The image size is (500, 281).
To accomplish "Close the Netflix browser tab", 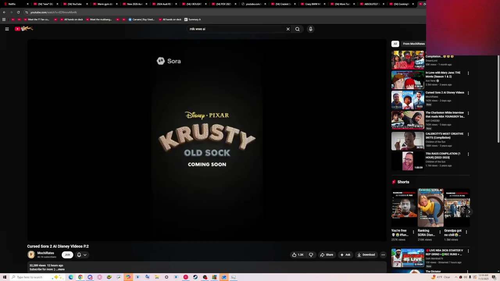I will (x=27, y=4).
